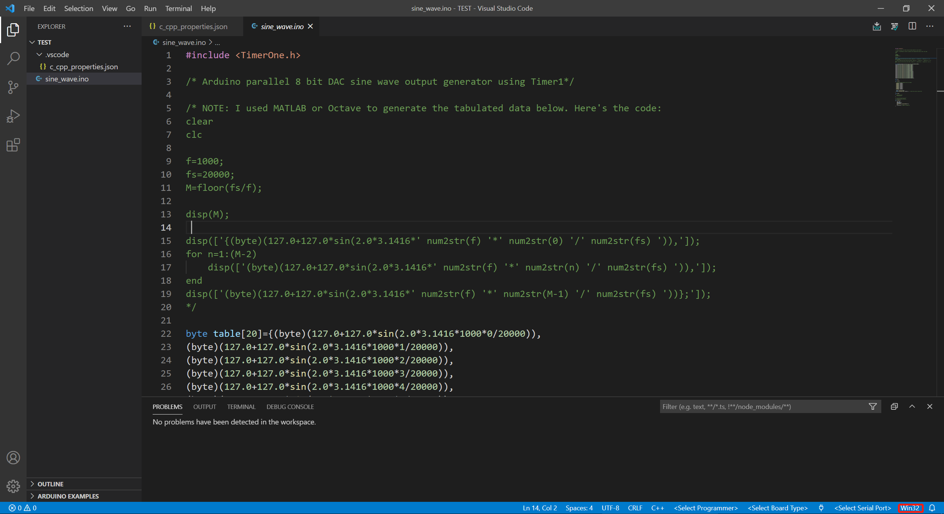The width and height of the screenshot is (944, 514).
Task: Open the Extensions view
Action: (x=13, y=145)
